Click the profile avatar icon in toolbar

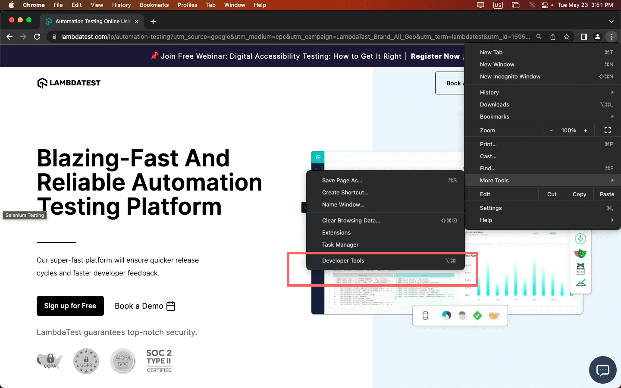click(598, 37)
